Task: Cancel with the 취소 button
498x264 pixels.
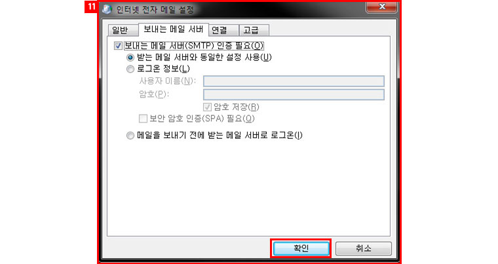Action: coord(363,248)
